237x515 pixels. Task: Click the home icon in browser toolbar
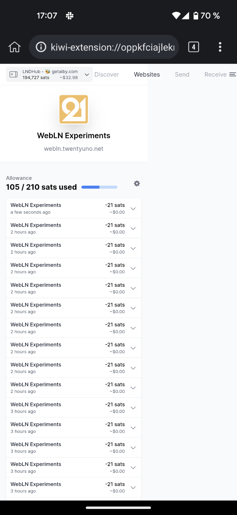tap(14, 47)
